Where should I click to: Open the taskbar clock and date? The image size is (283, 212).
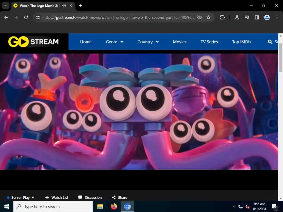point(259,206)
